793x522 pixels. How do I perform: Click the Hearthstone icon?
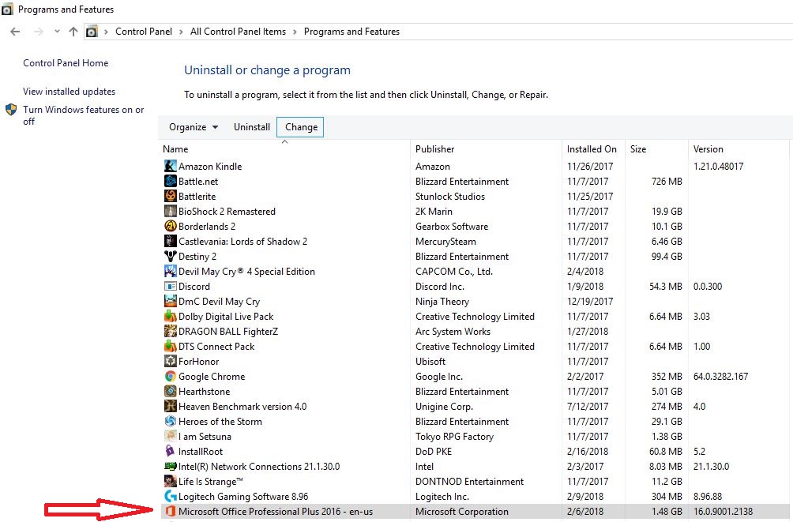[171, 391]
